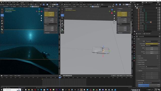Jump to the timeline end frame

coord(71,76)
